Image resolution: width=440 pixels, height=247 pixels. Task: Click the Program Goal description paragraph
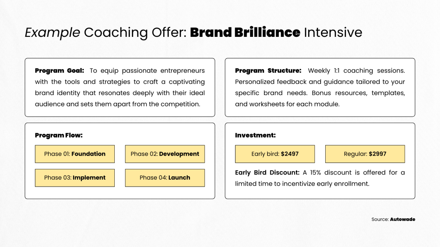[120, 87]
